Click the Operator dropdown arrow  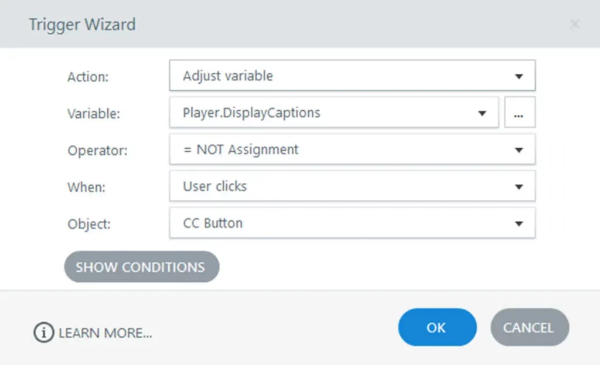click(x=519, y=150)
